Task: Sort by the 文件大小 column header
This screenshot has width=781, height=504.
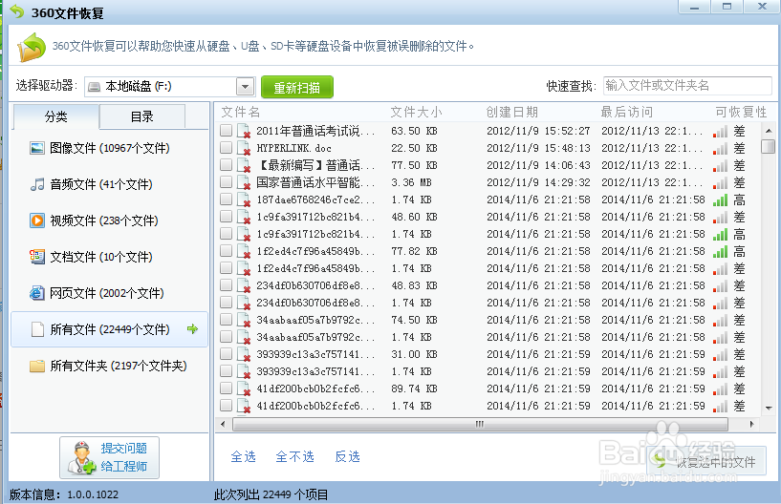Action: point(416,112)
